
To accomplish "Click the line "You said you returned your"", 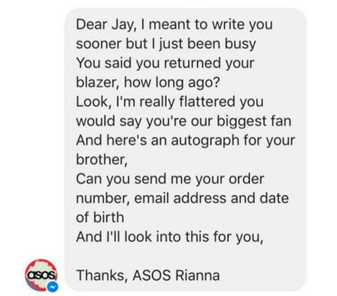I will coord(165,63).
